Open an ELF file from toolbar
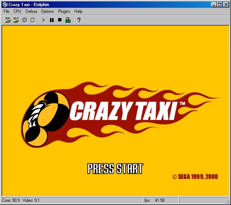Viewport: 231px width, 205px height. [16, 20]
